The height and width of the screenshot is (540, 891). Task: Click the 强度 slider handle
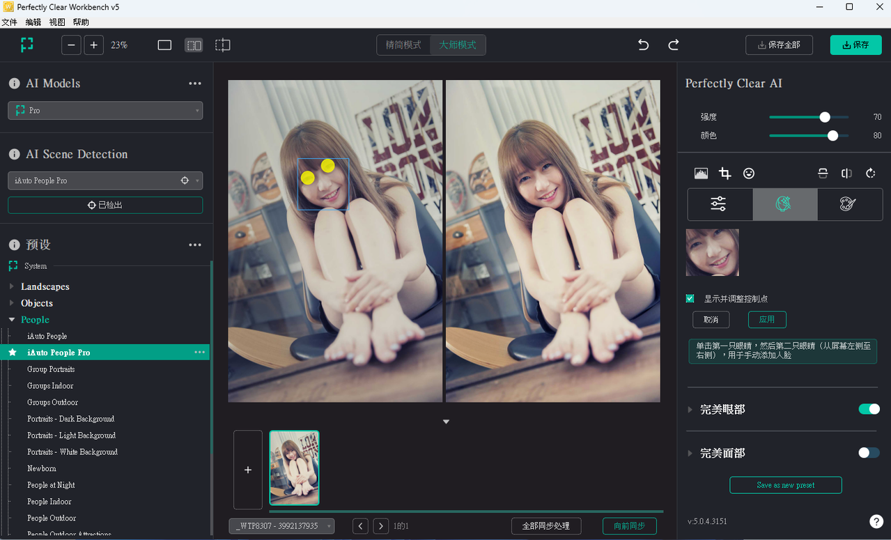(x=825, y=117)
